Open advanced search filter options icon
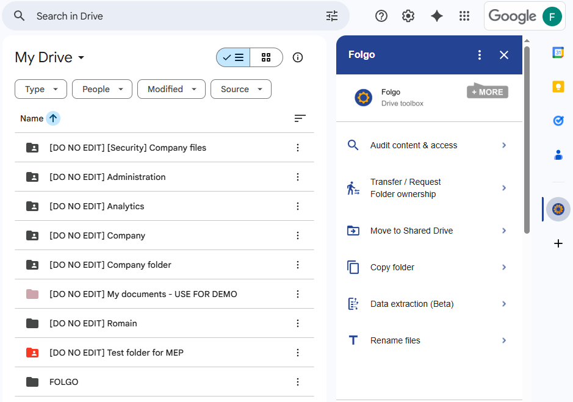 332,16
